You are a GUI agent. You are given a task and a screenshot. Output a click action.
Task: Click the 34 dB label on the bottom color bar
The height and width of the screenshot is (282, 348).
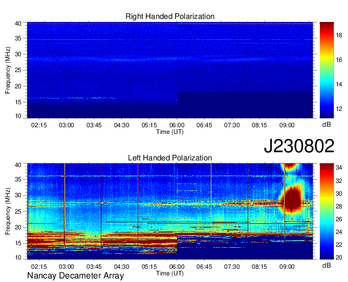click(339, 168)
